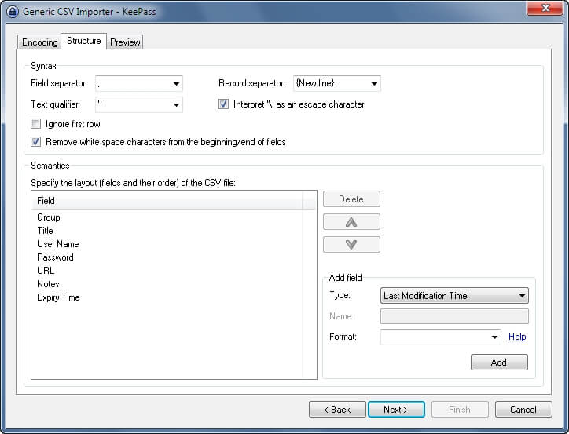Move selected field down with arrow button
The height and width of the screenshot is (434, 569).
(x=351, y=245)
